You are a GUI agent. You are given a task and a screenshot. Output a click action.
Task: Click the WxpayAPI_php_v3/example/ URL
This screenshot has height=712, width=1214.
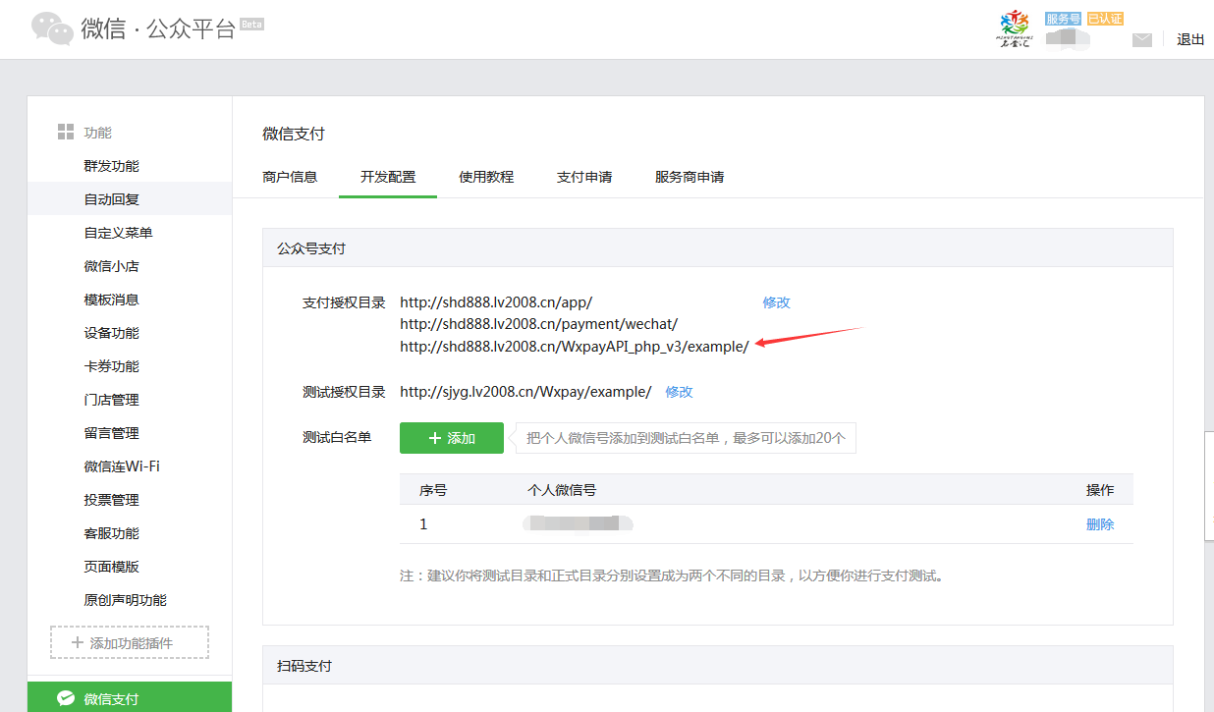[575, 346]
